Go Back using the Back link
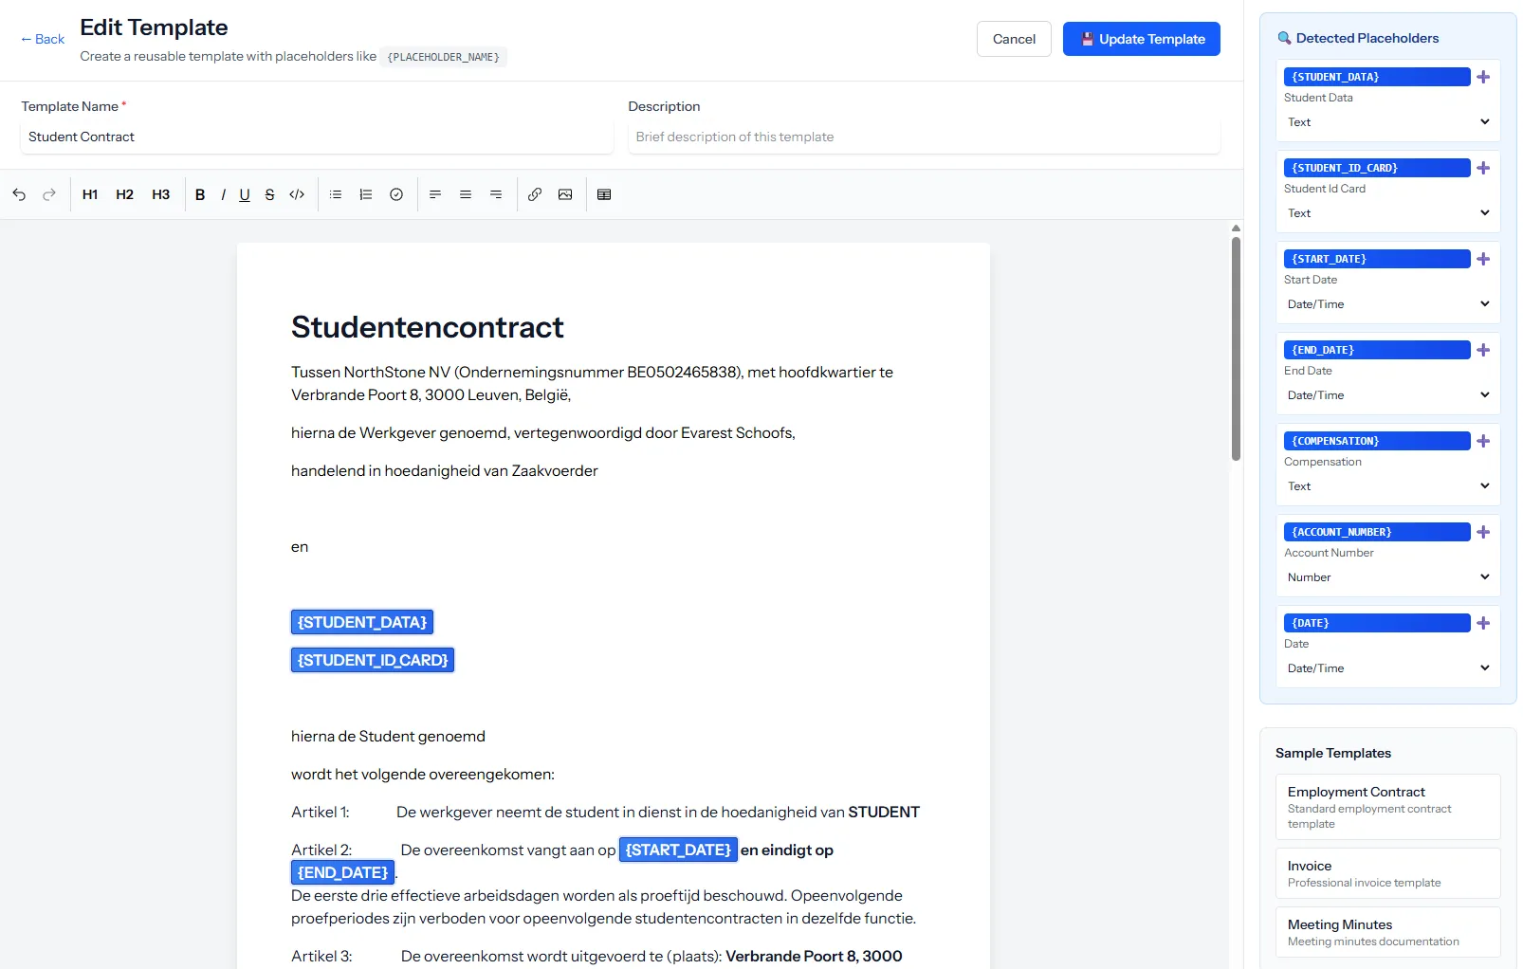Screen dimensions: 1523x969 tap(41, 39)
